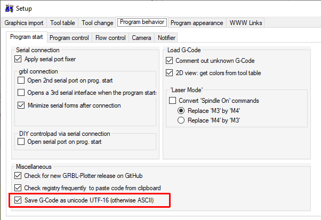Viewport: 321px width, 220px height.
Task: Toggle Save G-Code as unicode UTF-16
Action: tap(19, 200)
